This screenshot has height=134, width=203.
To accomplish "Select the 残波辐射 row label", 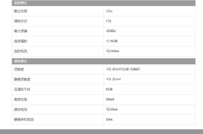I will 21,41.
